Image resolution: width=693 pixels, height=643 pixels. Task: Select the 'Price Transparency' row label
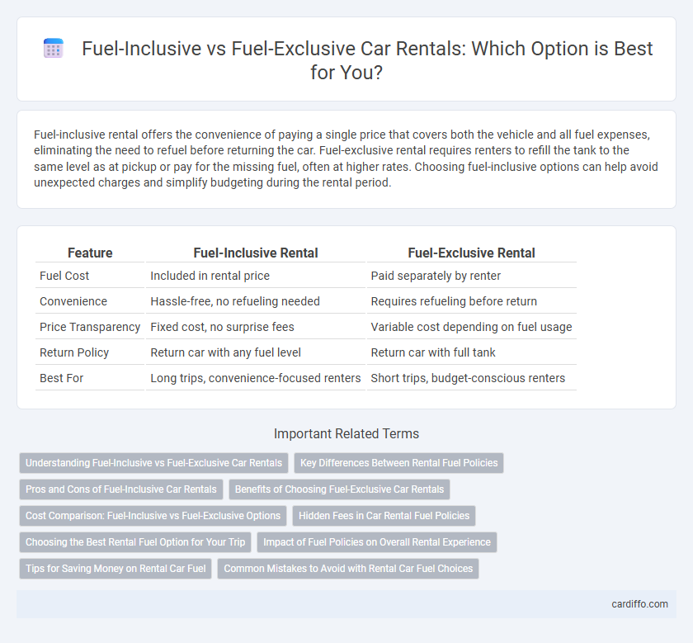point(90,327)
